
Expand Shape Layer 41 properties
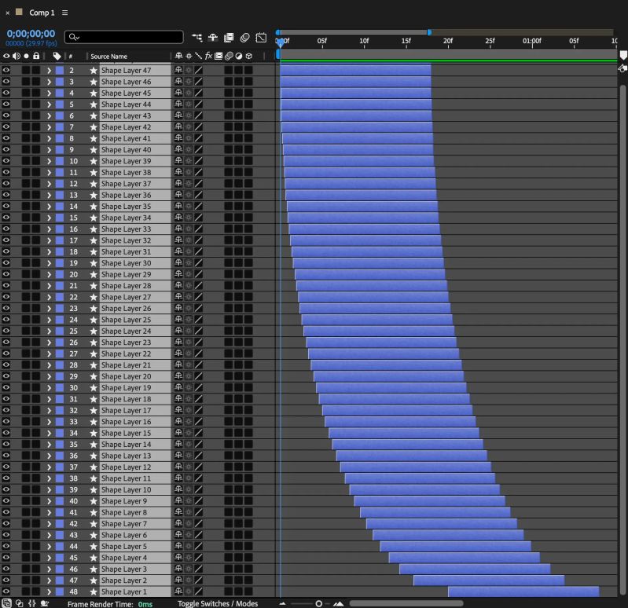coord(49,138)
